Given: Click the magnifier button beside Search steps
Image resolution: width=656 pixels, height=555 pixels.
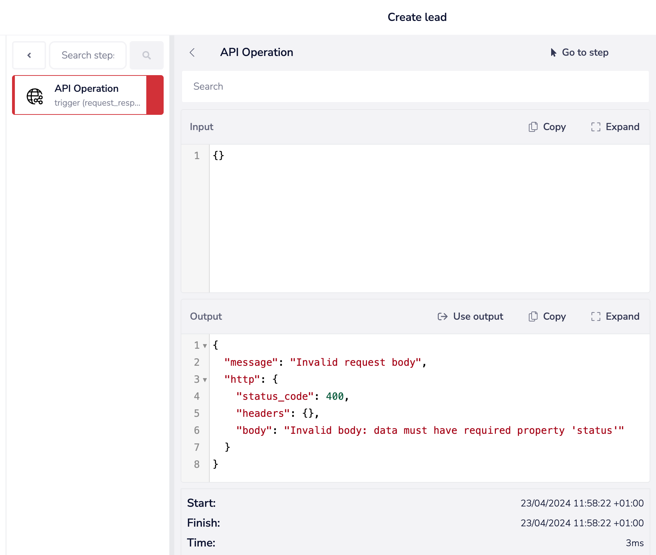Looking at the screenshot, I should (146, 55).
